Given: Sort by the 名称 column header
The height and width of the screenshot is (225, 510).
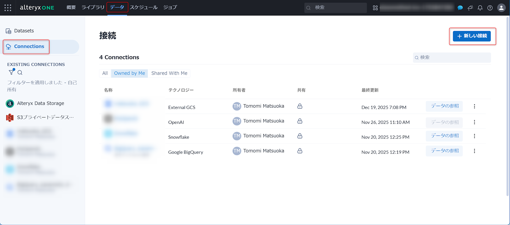Looking at the screenshot, I should click(x=108, y=90).
